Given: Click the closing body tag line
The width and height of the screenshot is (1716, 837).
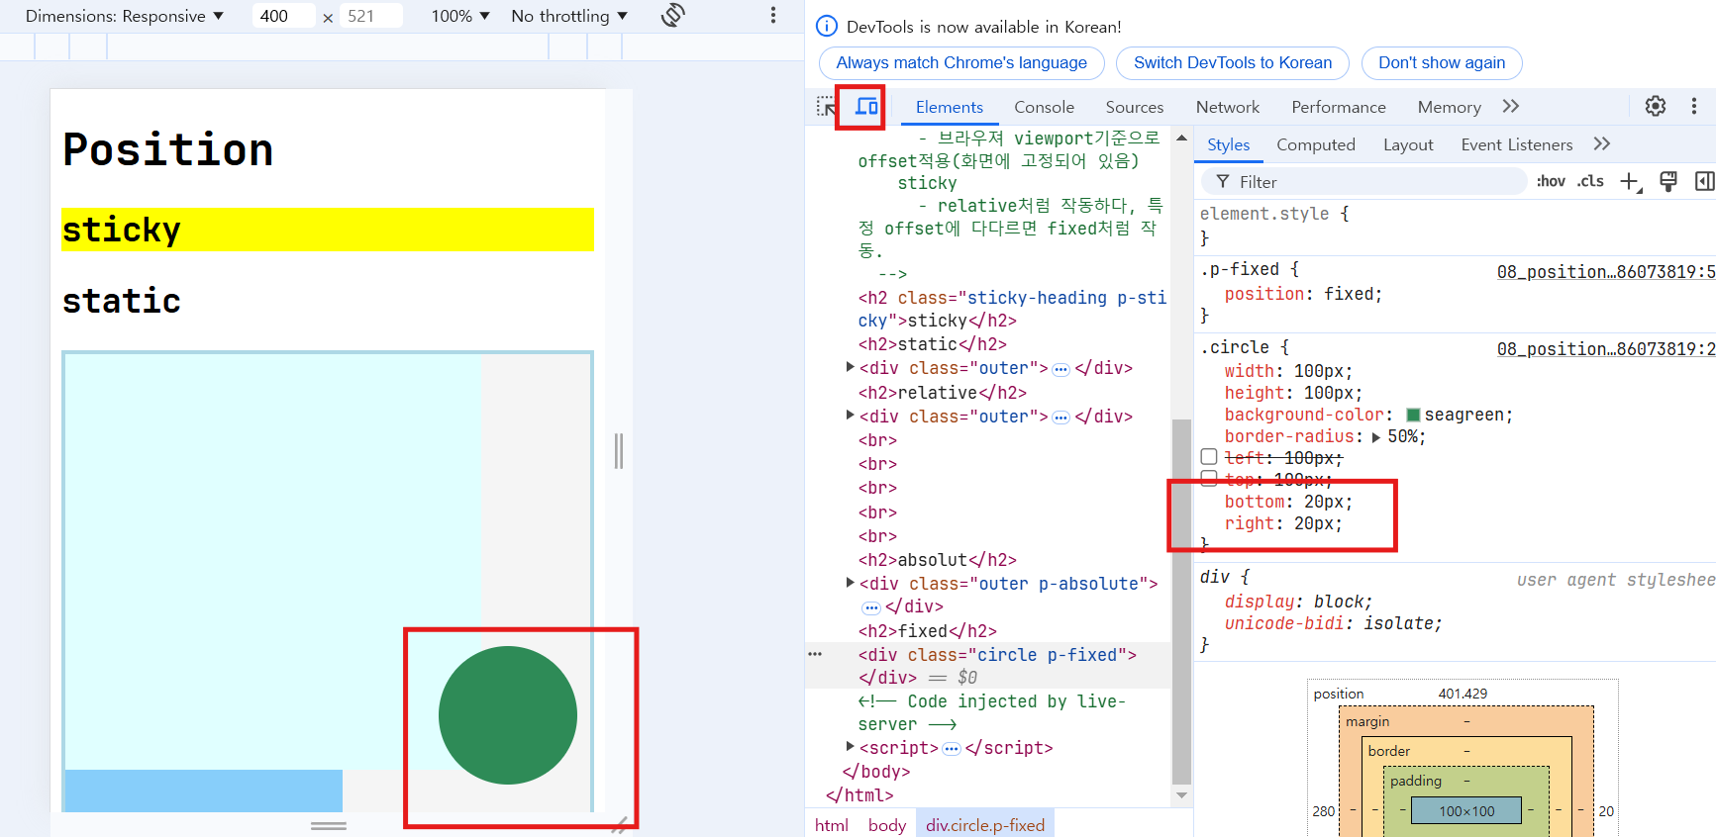Looking at the screenshot, I should pos(875,771).
